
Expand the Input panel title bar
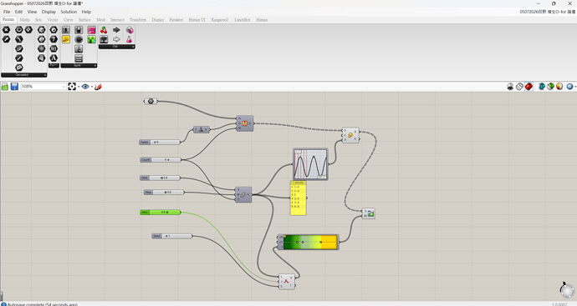point(79,65)
